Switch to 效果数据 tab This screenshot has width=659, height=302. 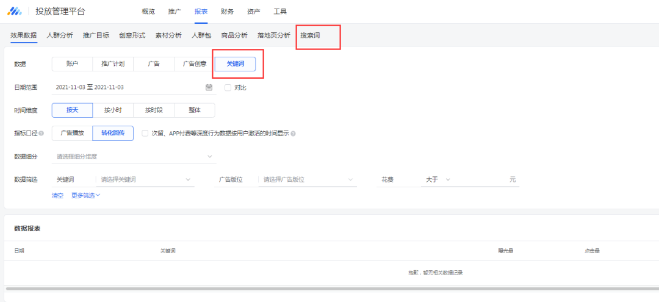click(24, 35)
